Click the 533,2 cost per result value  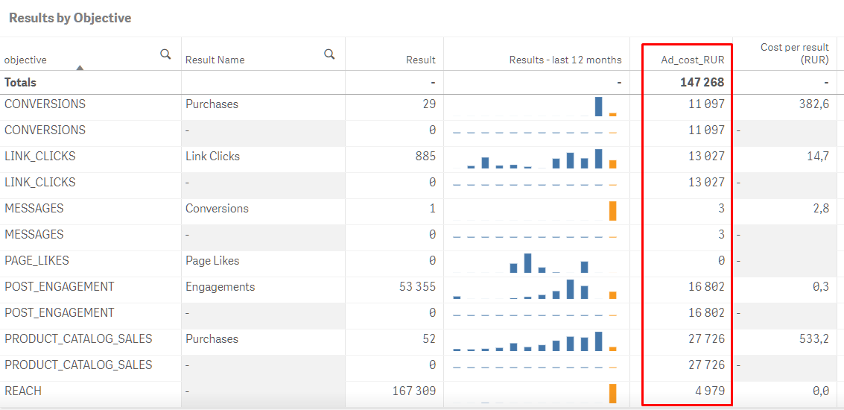[813, 338]
